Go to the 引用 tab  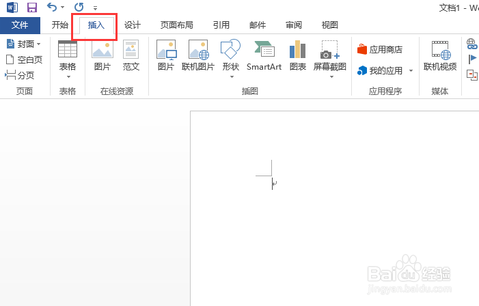pyautogui.click(x=221, y=25)
